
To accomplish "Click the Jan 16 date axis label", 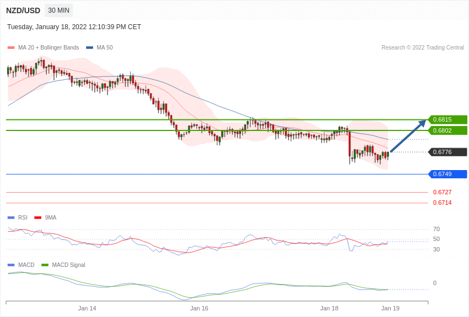I will click(x=199, y=308).
